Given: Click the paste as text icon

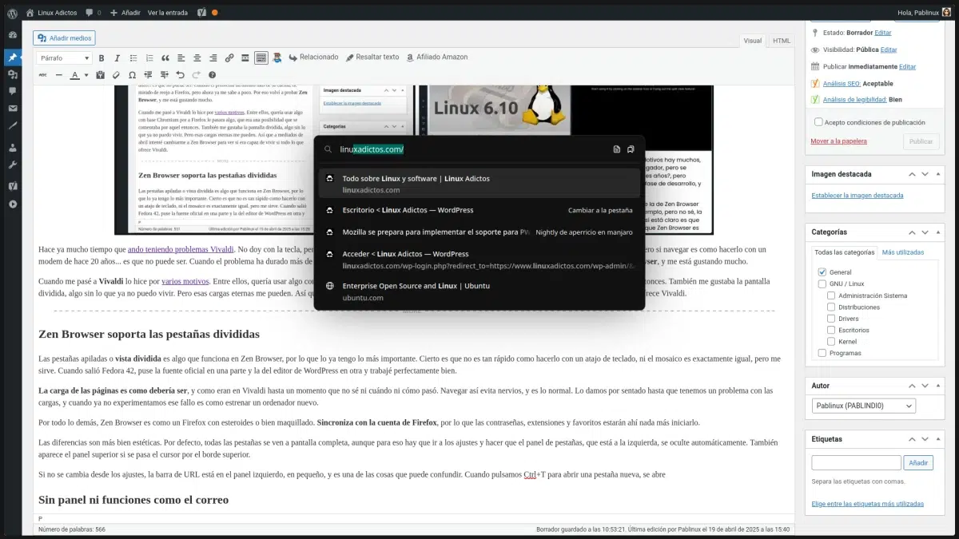Looking at the screenshot, I should click(100, 75).
